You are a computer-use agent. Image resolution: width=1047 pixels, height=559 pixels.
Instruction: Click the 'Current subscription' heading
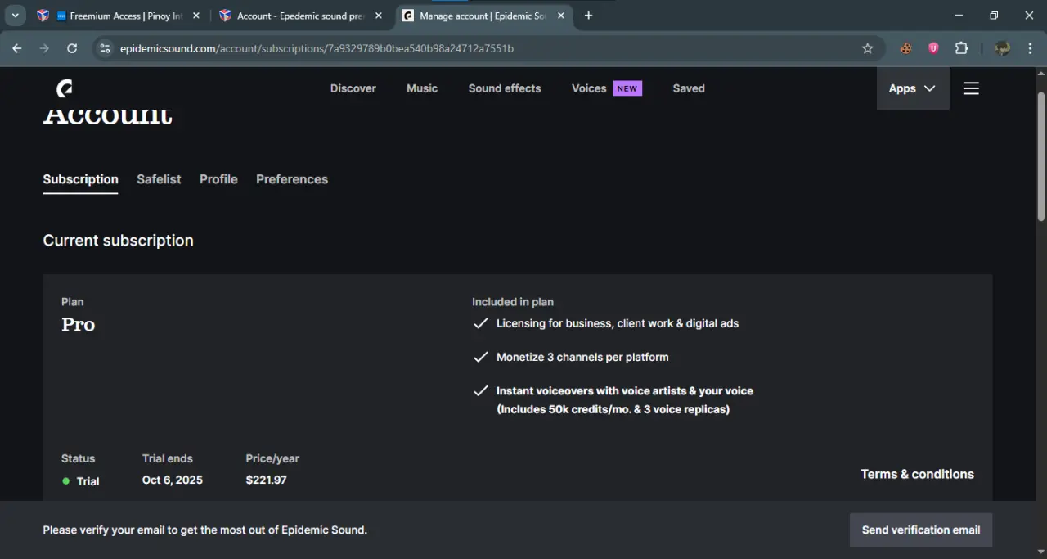[119, 241]
